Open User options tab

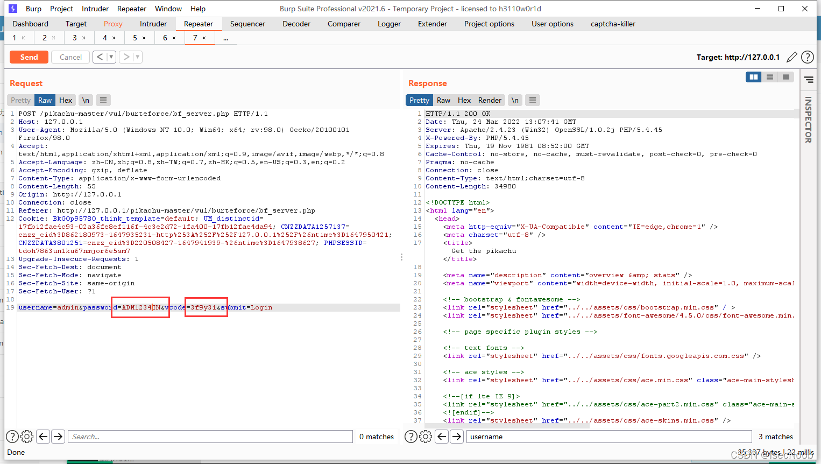click(553, 24)
